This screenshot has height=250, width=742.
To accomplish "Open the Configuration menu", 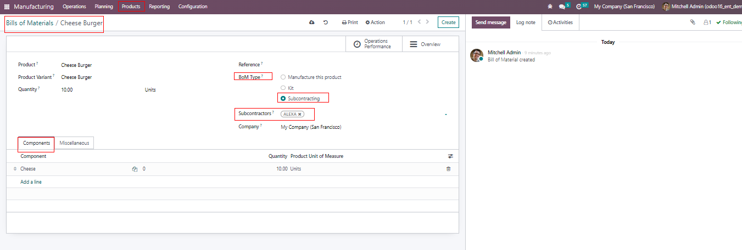I will tap(193, 7).
